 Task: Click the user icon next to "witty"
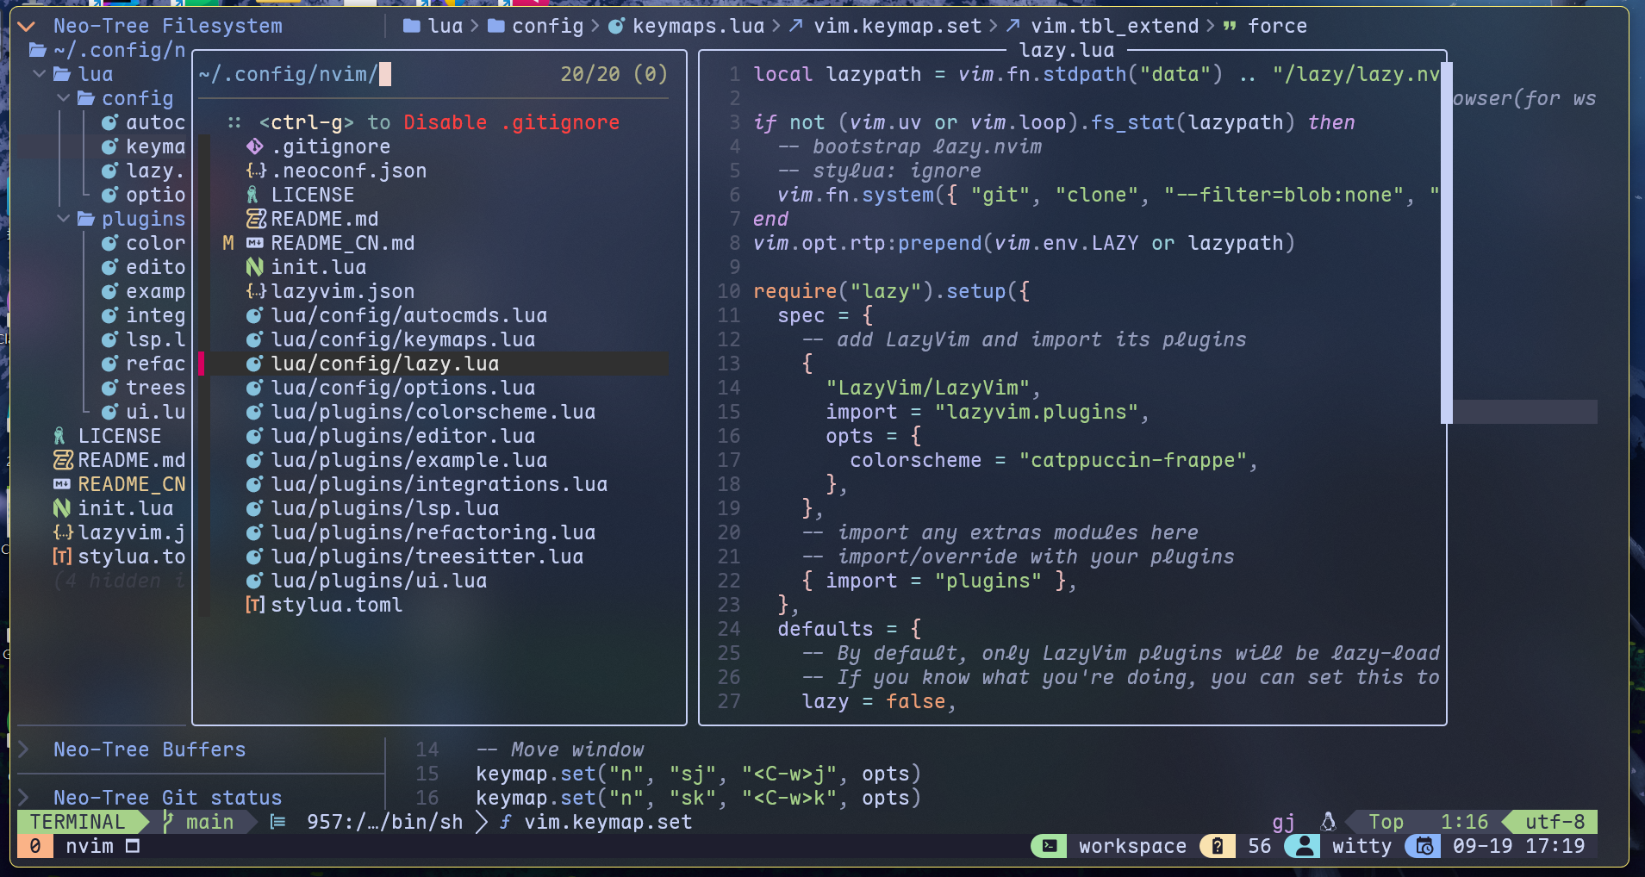(1303, 846)
